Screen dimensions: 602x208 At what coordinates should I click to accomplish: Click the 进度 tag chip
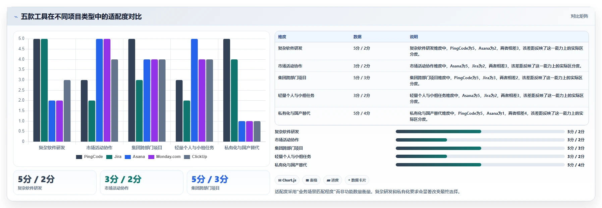pyautogui.click(x=333, y=180)
